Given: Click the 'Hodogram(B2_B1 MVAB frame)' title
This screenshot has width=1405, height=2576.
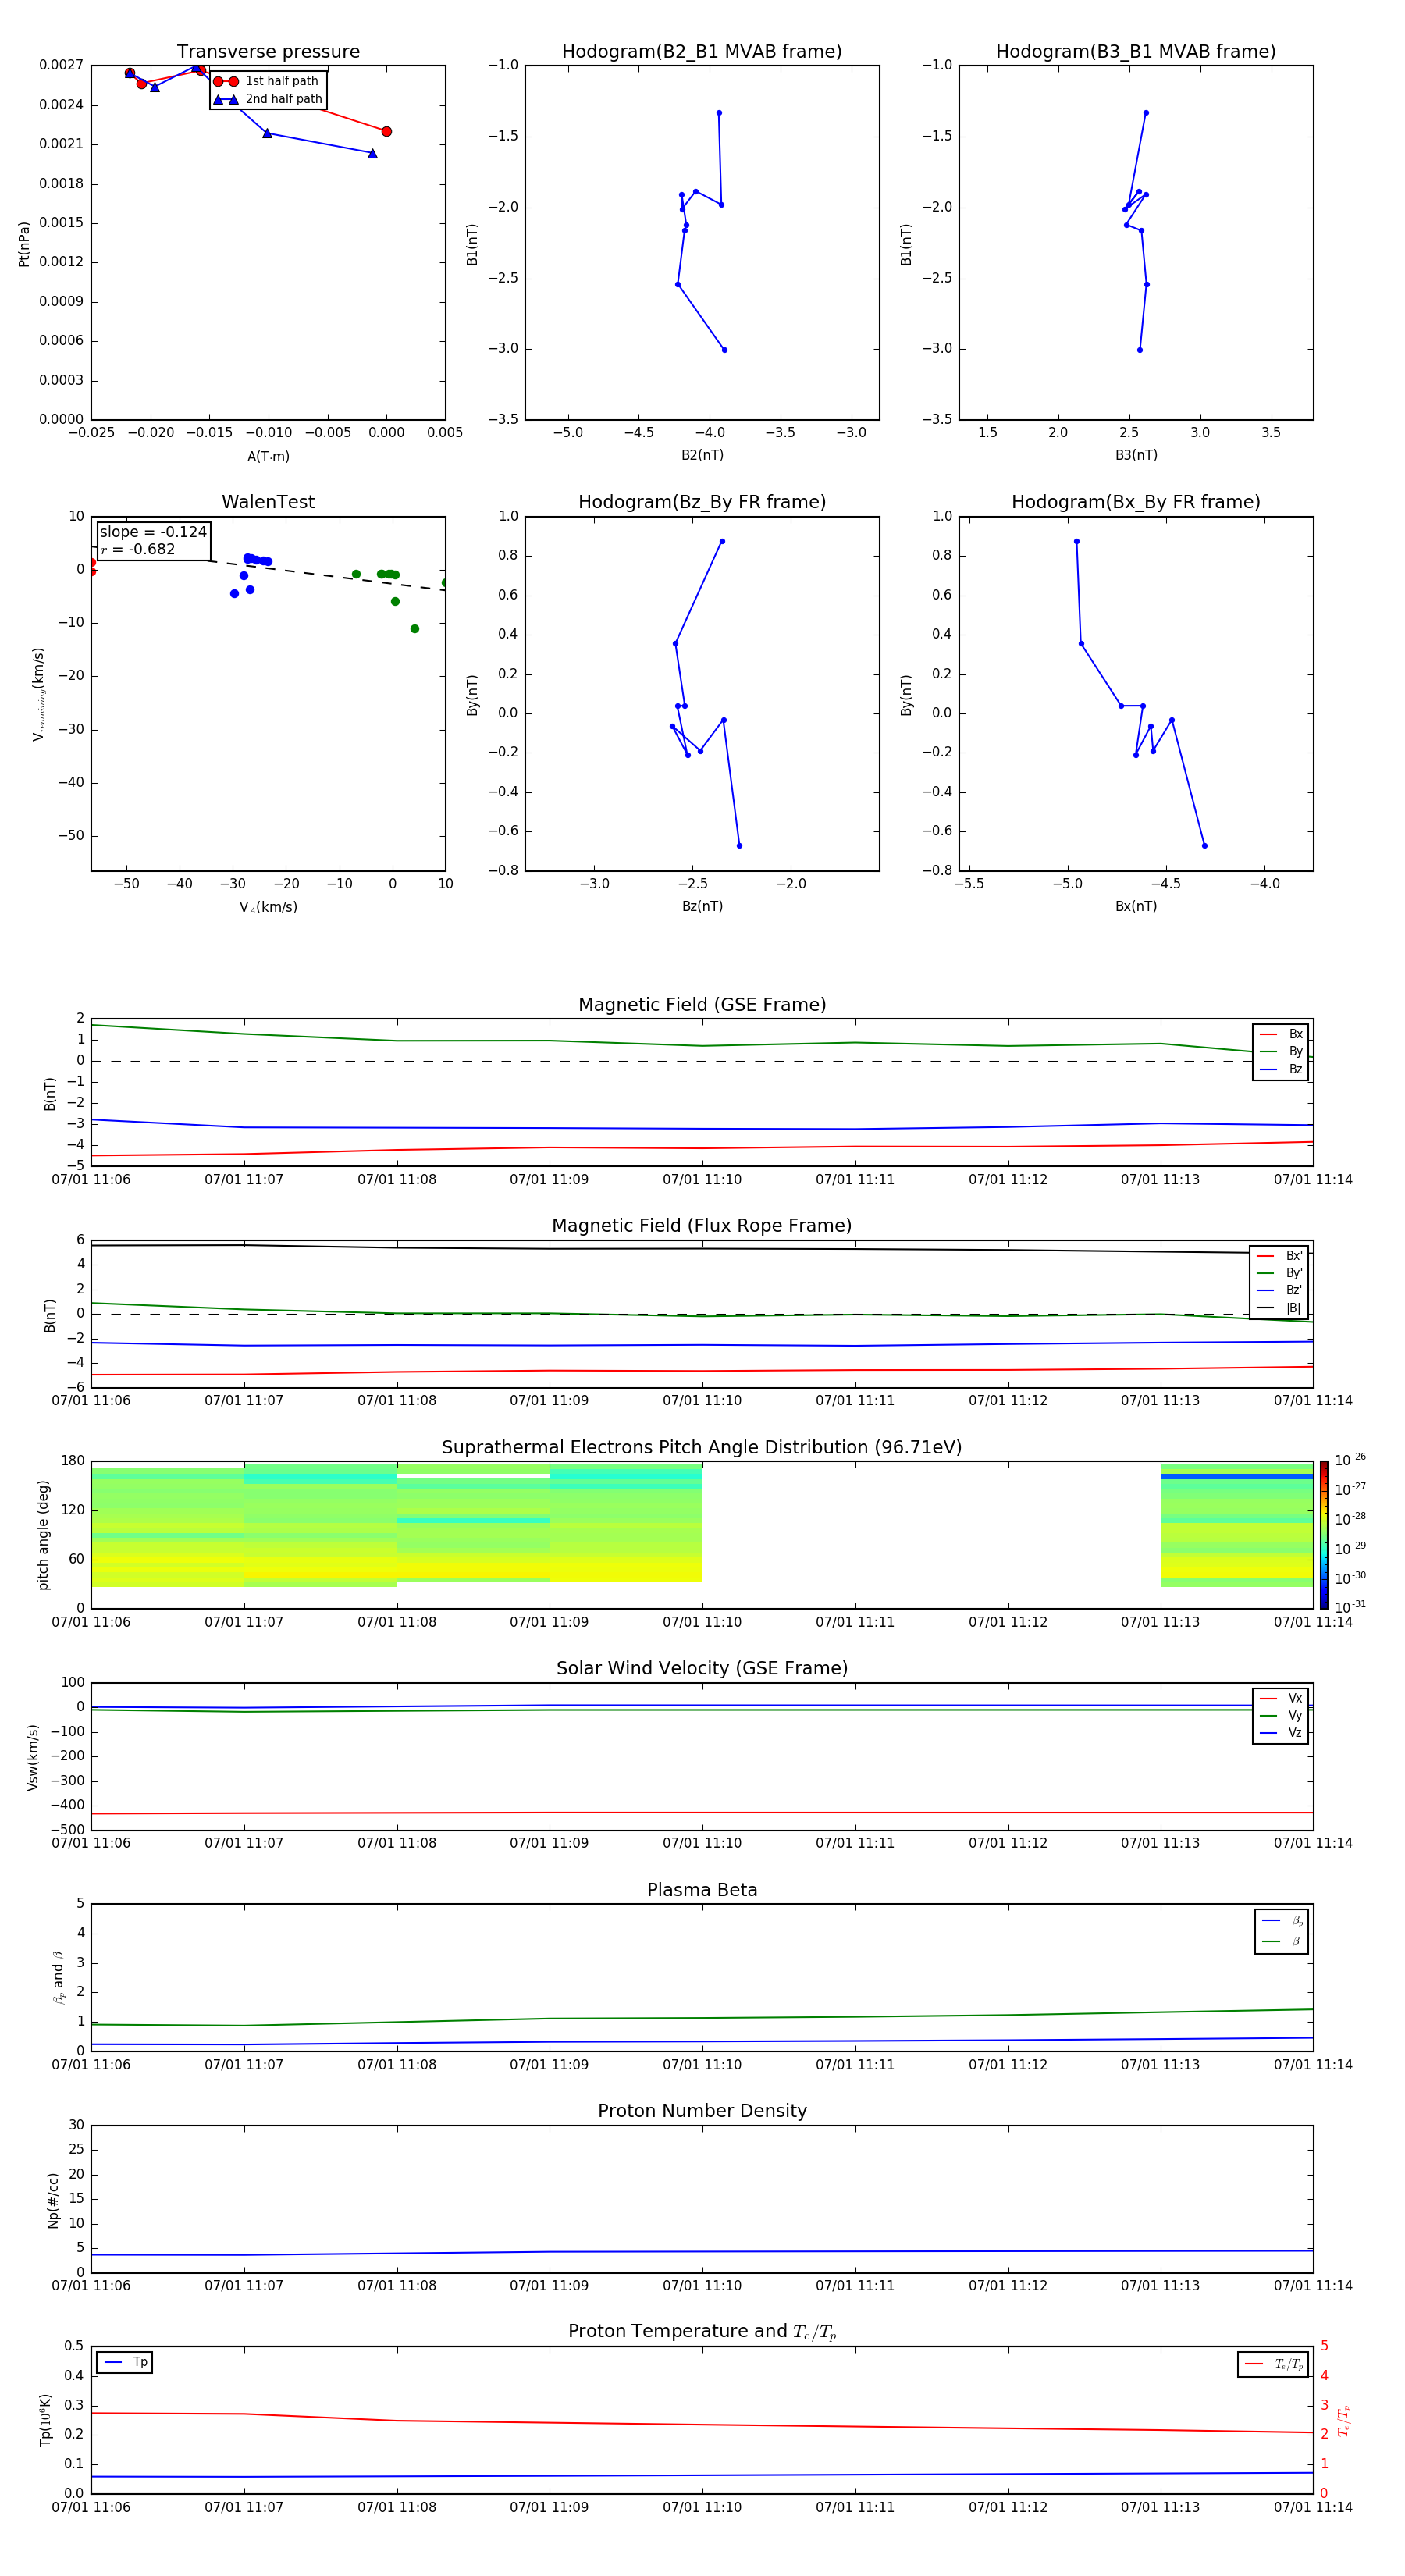Looking at the screenshot, I should pyautogui.click(x=702, y=52).
